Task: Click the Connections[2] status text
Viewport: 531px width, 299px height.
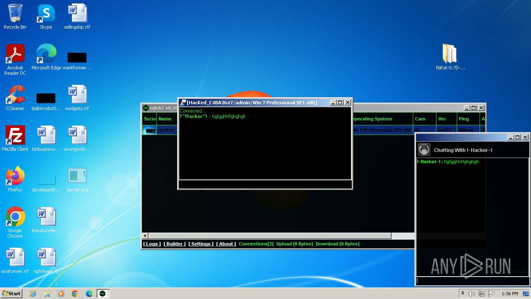Action: (256, 244)
